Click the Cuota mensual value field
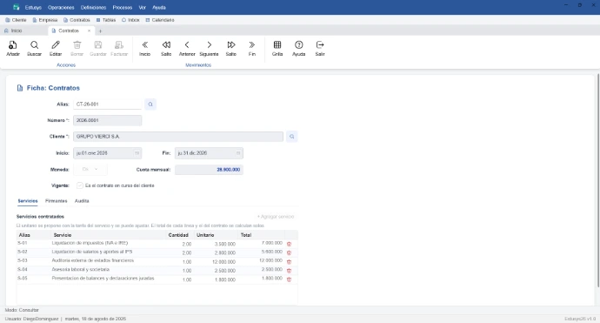600x323 pixels. click(x=209, y=170)
